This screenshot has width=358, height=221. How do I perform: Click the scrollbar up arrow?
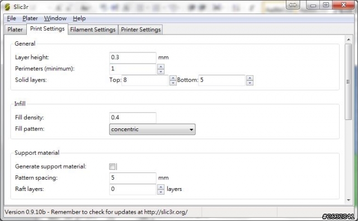[348, 40]
